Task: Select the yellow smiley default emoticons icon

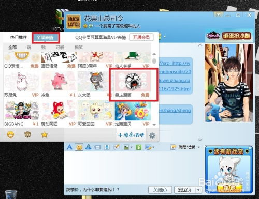Action: [x=11, y=134]
